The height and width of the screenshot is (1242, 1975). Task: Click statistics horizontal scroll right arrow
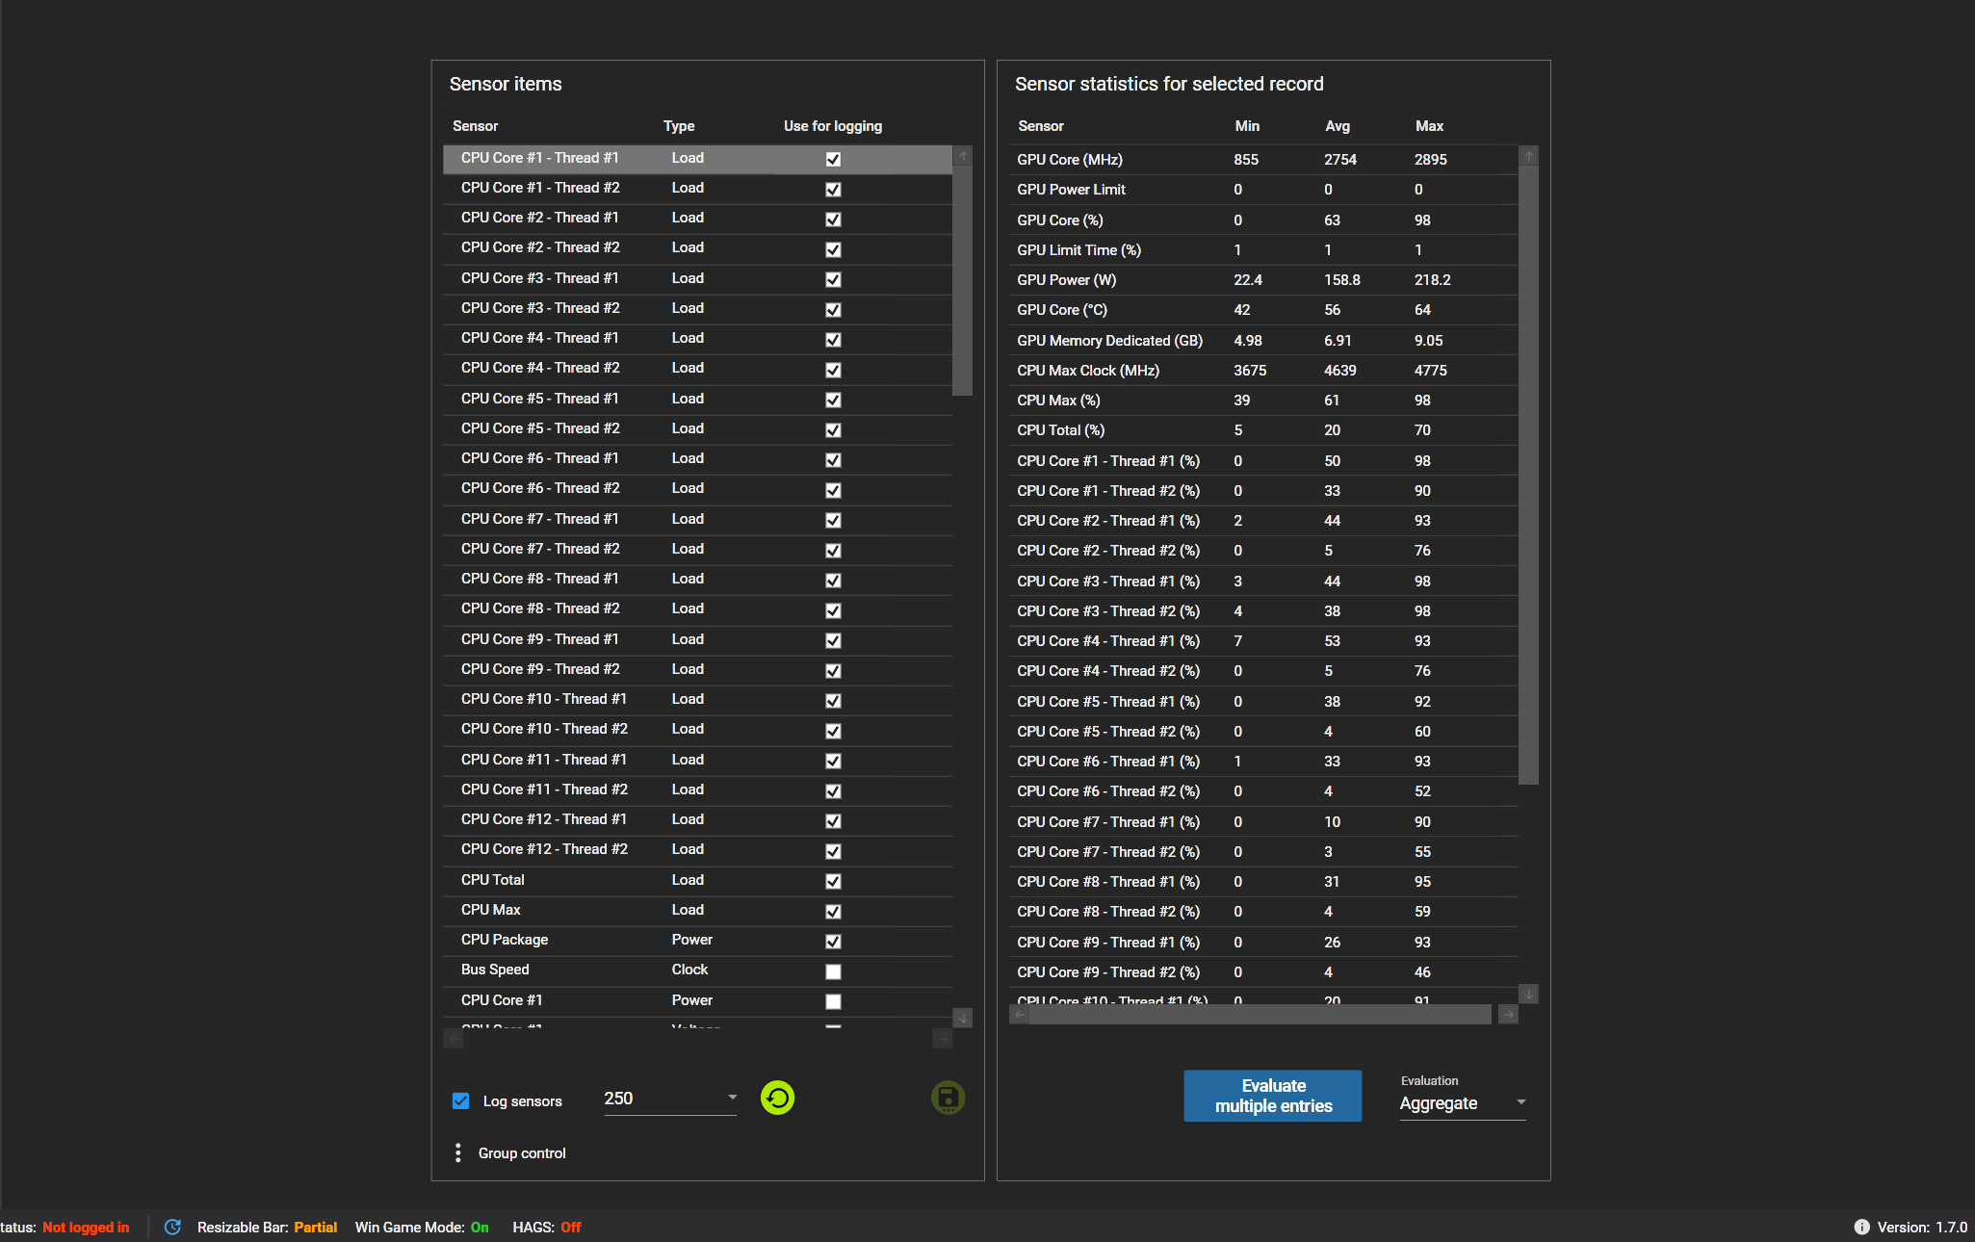point(1508,1014)
